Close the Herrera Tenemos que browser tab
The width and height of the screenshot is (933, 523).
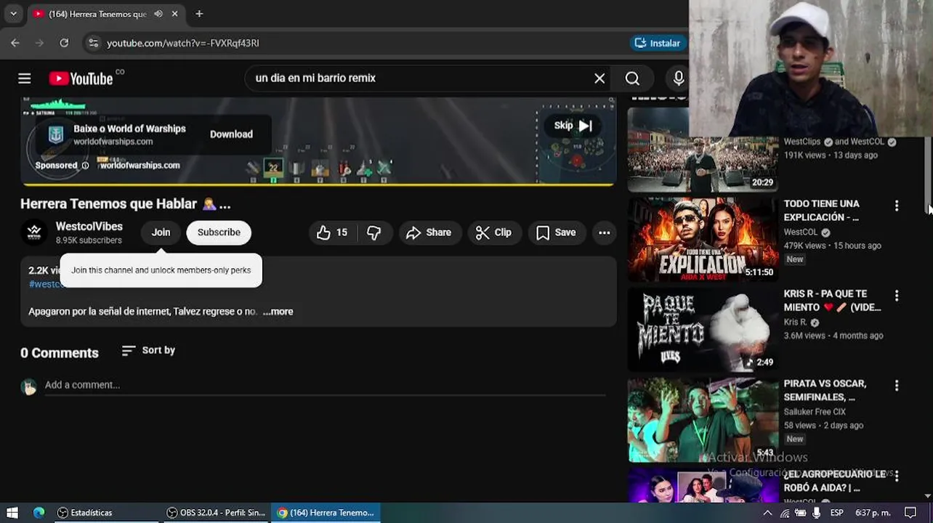click(174, 14)
